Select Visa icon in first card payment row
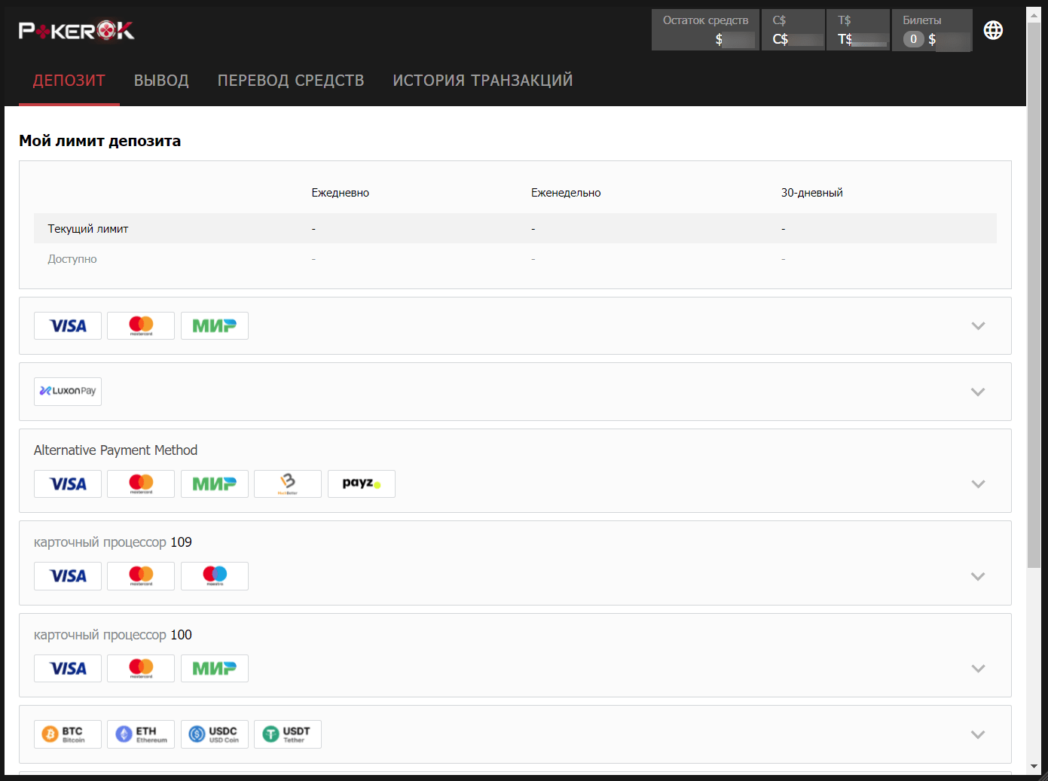The width and height of the screenshot is (1048, 781). click(68, 326)
